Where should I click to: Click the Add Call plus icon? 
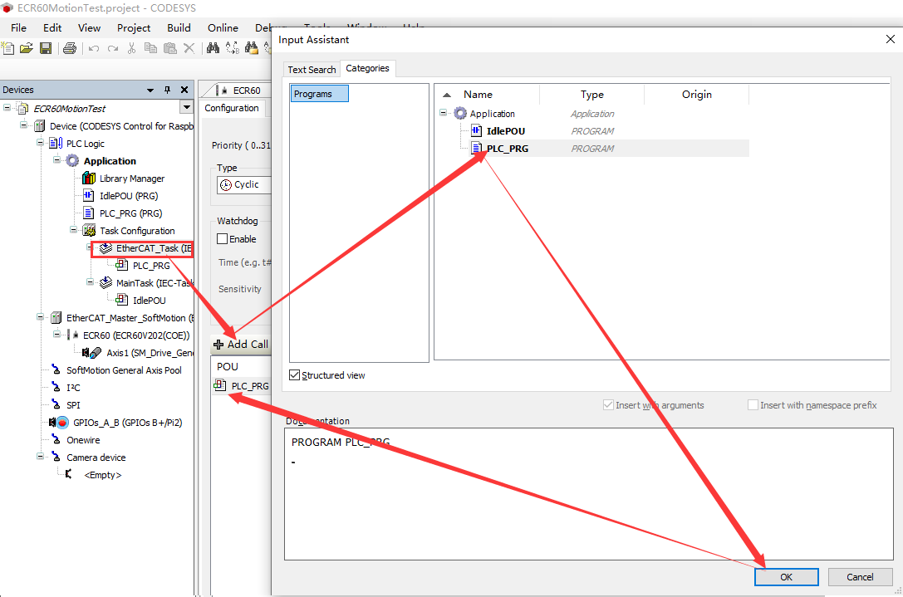(218, 345)
